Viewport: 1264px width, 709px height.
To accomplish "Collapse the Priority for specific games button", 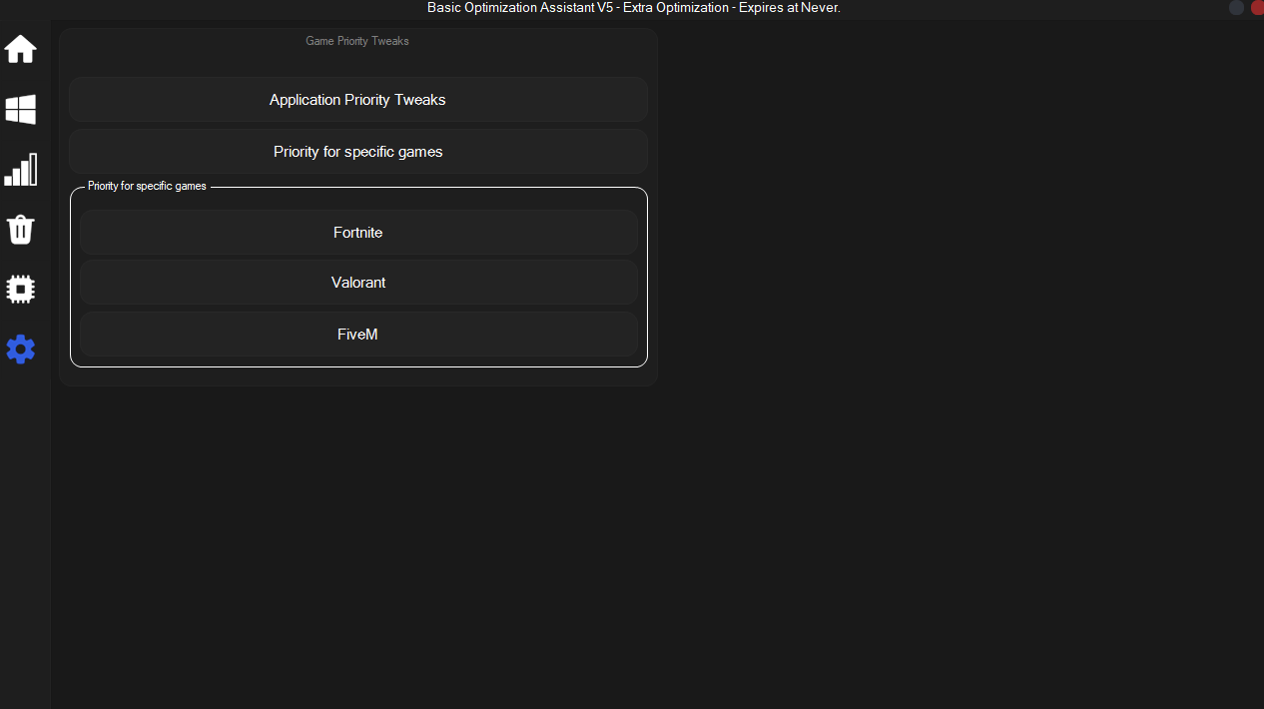I will 357,152.
